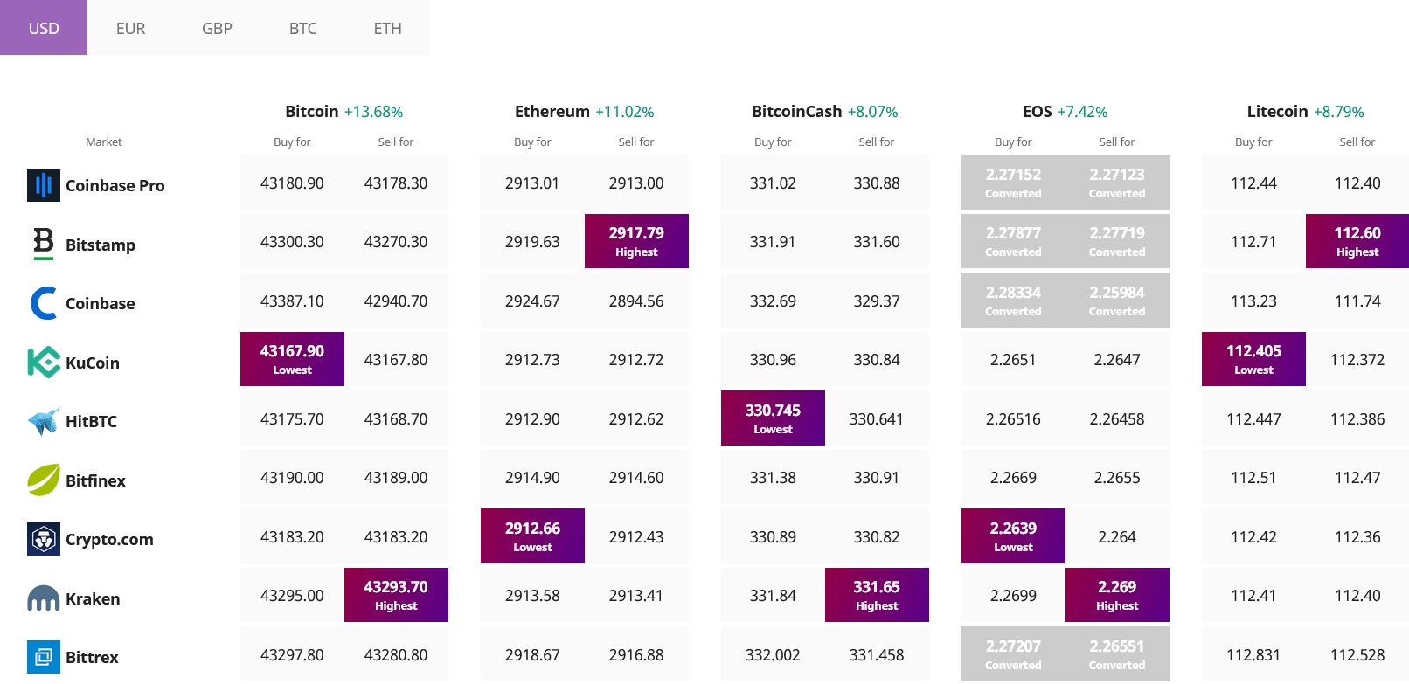This screenshot has height=684, width=1409.
Task: Click Bittrex converted EOS sell price 2.26551
Action: pyautogui.click(x=1117, y=654)
